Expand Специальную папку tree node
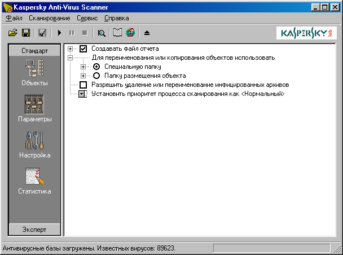This screenshot has width=343, height=255. pos(83,67)
